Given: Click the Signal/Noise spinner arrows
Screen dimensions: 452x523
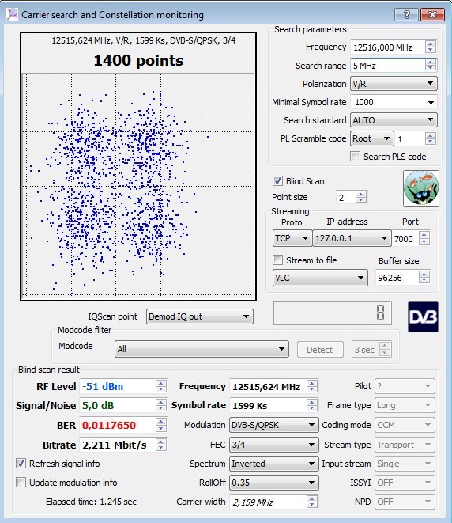Looking at the screenshot, I should point(161,405).
